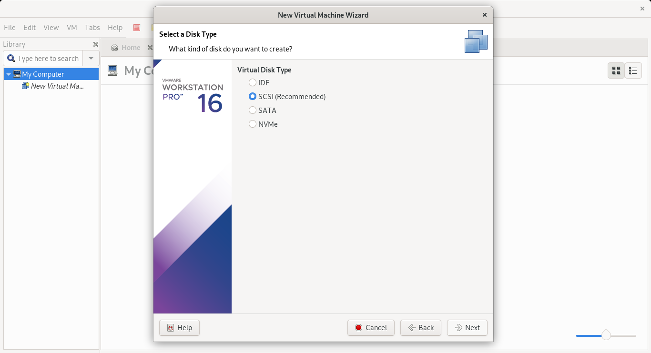Click the red power toolbar icon
The image size is (651, 353).
[137, 28]
